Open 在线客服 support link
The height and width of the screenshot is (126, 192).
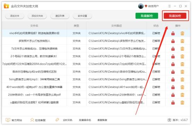pos(38,120)
